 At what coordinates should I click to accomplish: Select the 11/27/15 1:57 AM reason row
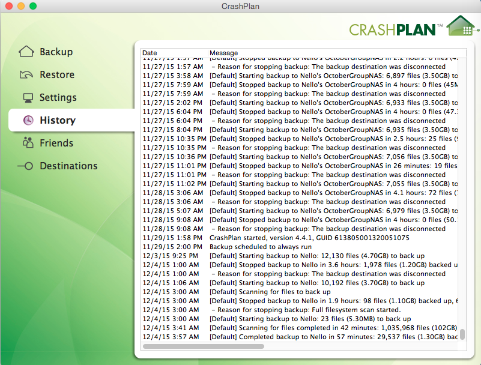(x=300, y=67)
